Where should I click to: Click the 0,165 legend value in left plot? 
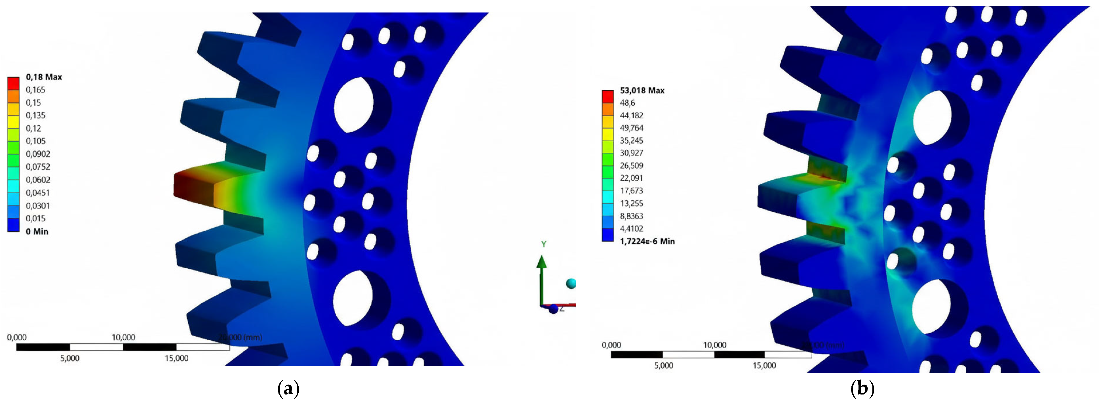(x=35, y=90)
